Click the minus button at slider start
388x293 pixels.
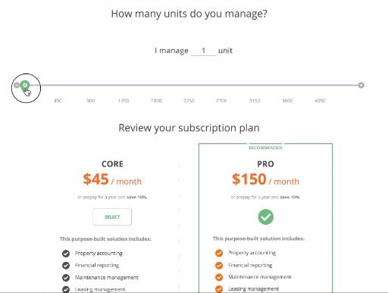17,86
